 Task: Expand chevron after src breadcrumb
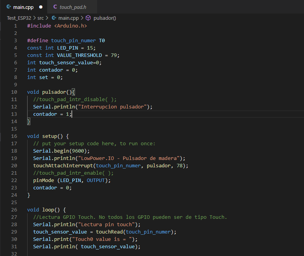(x=47, y=18)
